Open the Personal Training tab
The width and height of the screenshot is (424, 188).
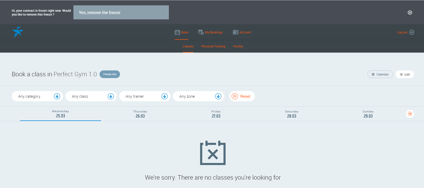(213, 46)
